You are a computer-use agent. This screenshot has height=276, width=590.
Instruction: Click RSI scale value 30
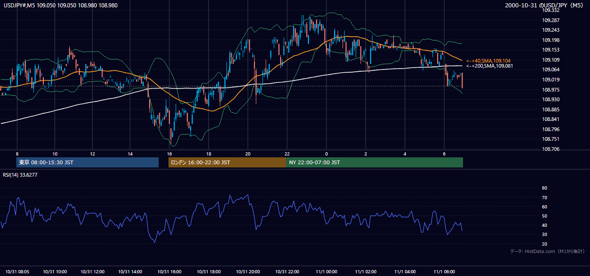click(545, 235)
